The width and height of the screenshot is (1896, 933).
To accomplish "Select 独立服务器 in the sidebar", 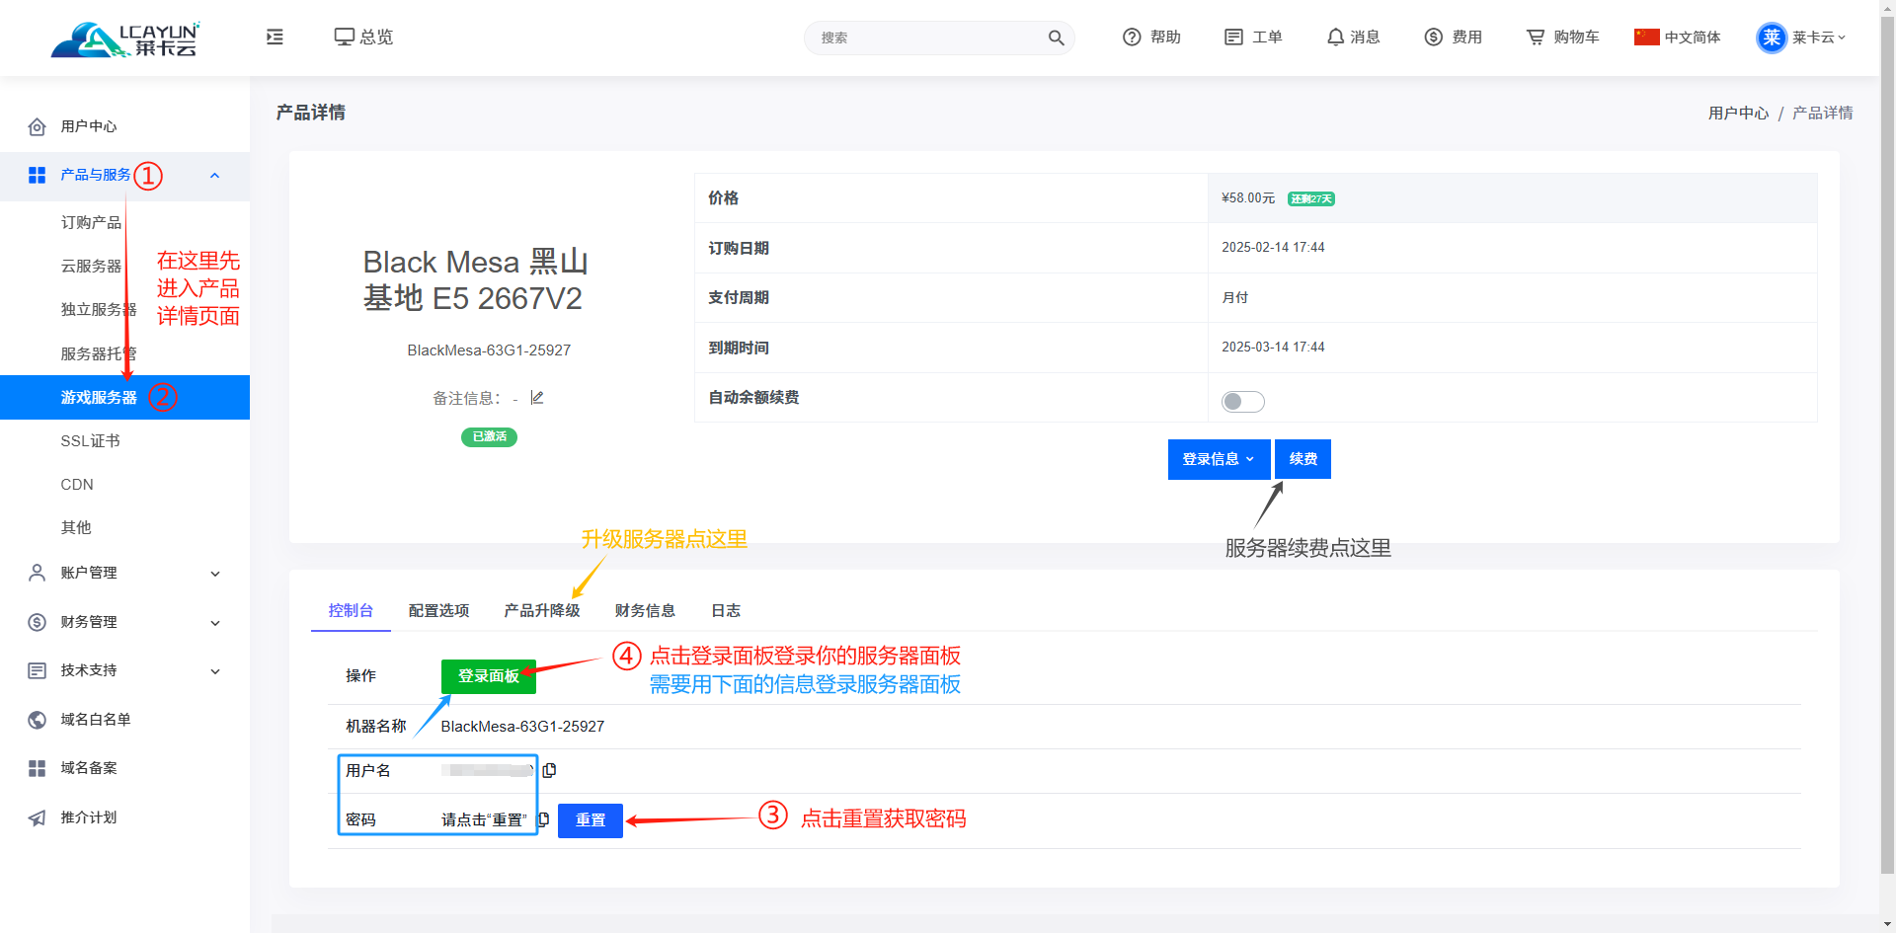I will (x=99, y=309).
